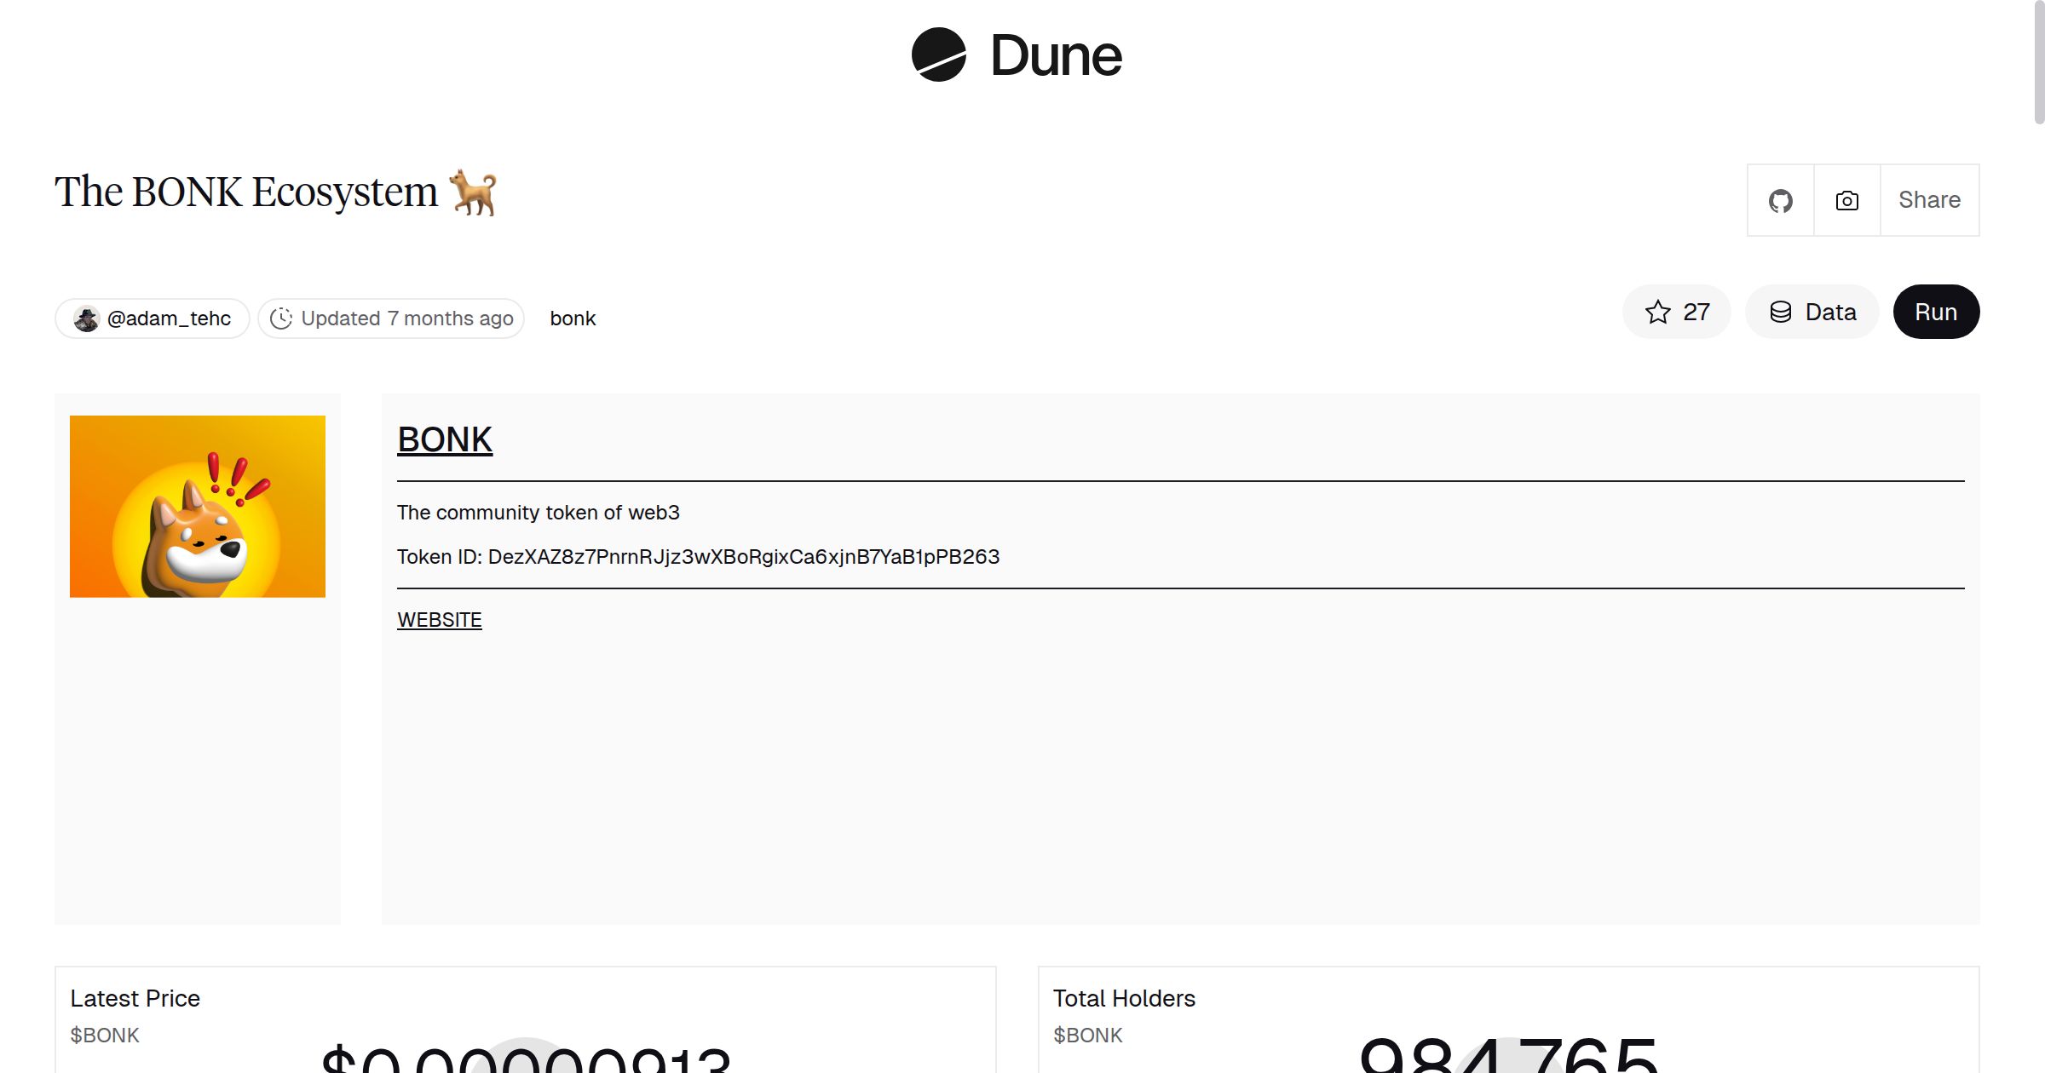Click the Dune logo at the top
Image resolution: width=2045 pixels, height=1073 pixels.
click(1016, 55)
